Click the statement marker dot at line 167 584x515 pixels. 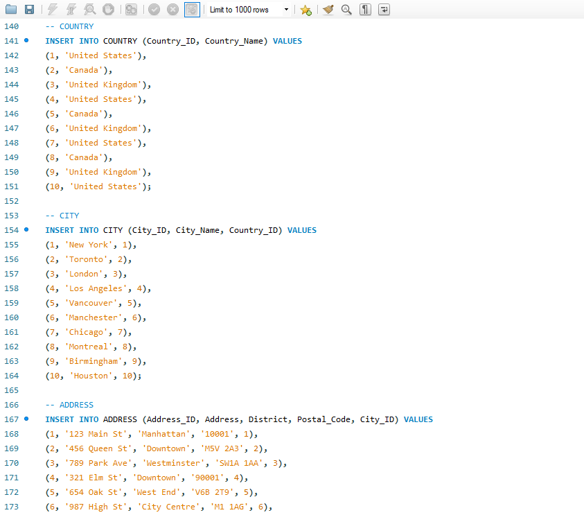26,419
